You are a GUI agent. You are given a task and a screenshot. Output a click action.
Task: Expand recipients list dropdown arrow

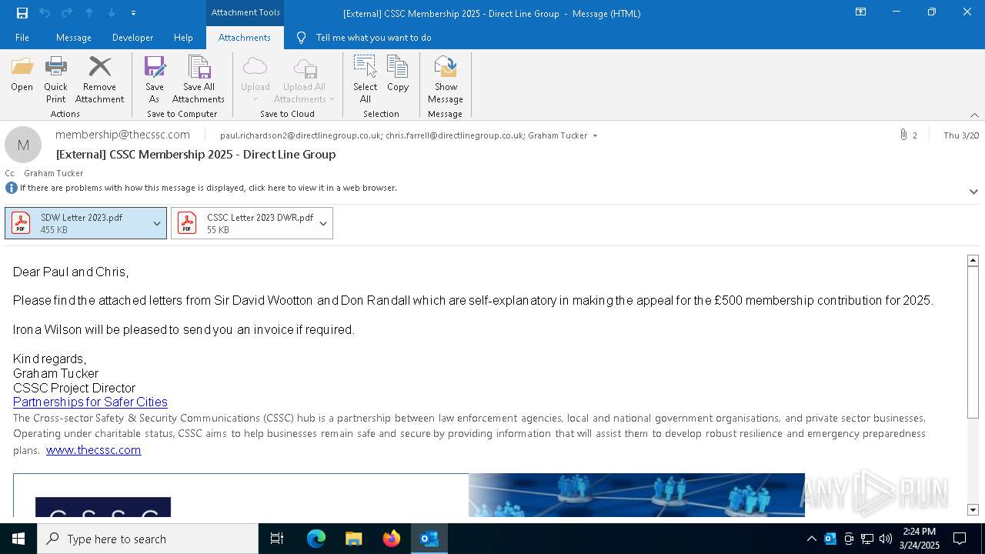pyautogui.click(x=595, y=136)
